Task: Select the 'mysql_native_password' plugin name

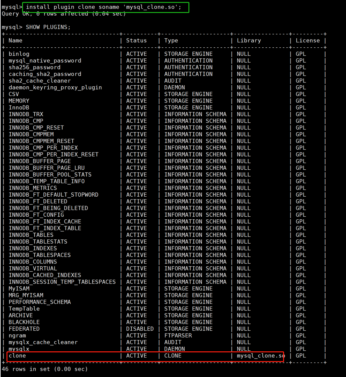Action: tap(45, 61)
